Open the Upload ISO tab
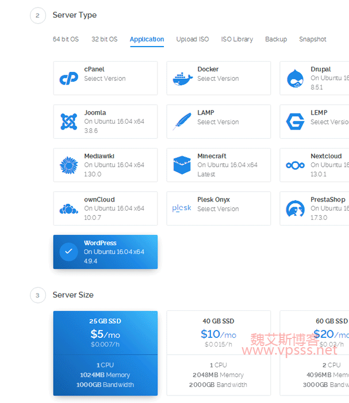Image resolution: width=349 pixels, height=403 pixels. pyautogui.click(x=193, y=39)
